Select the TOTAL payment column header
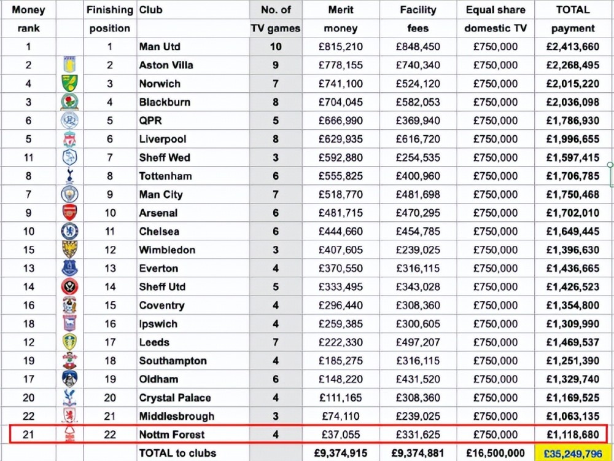This screenshot has width=614, height=461. point(572,19)
